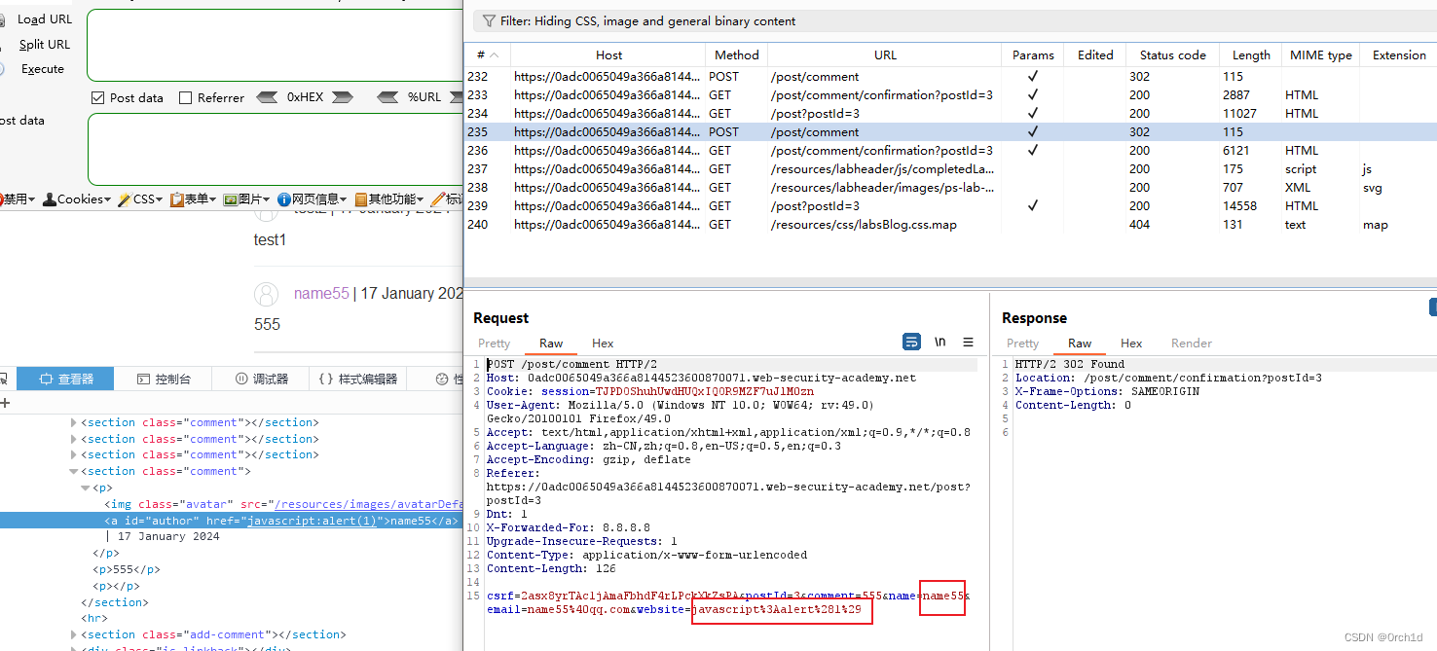Select history row 235 POST /post/comment
1437x651 pixels.
(x=950, y=131)
